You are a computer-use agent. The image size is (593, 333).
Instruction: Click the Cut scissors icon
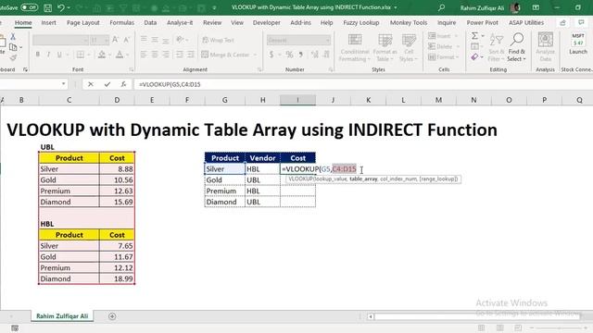tap(13, 37)
